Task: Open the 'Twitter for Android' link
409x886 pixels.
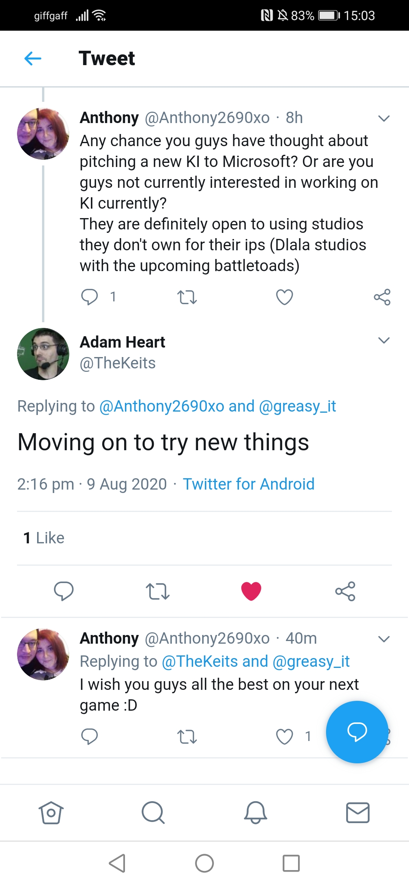Action: tap(248, 484)
